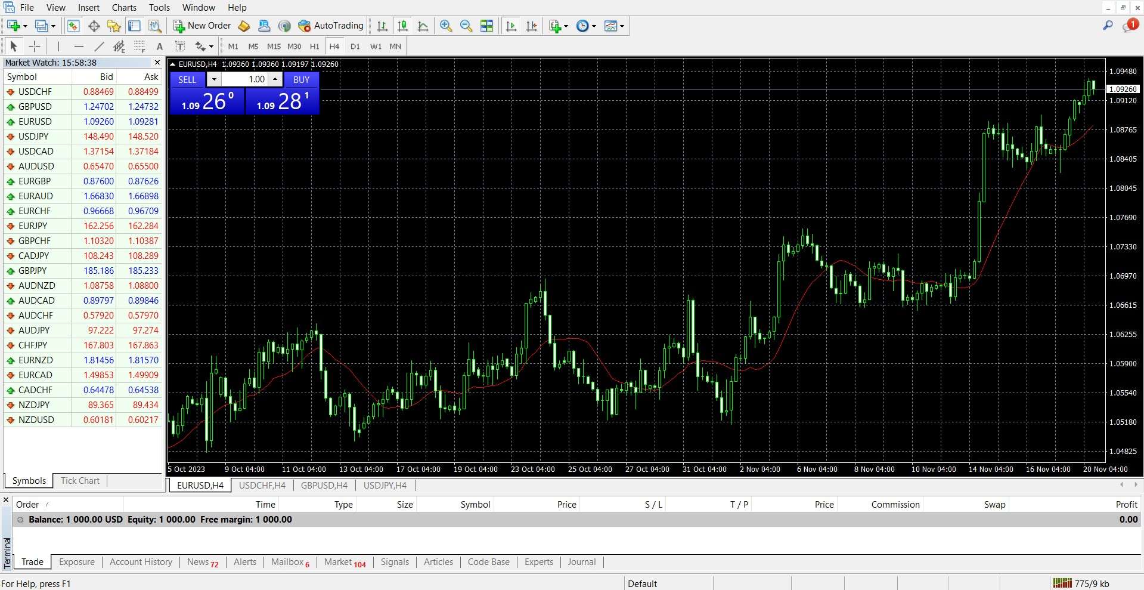This screenshot has height=590, width=1144.
Task: Switch to Line Chart icon
Action: click(423, 26)
